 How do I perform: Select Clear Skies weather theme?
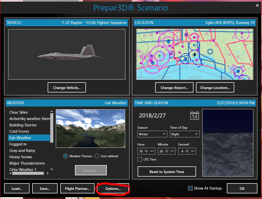pyautogui.click(x=19, y=112)
